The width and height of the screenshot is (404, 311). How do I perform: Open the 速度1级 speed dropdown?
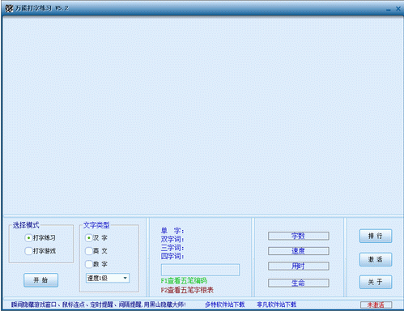108,278
